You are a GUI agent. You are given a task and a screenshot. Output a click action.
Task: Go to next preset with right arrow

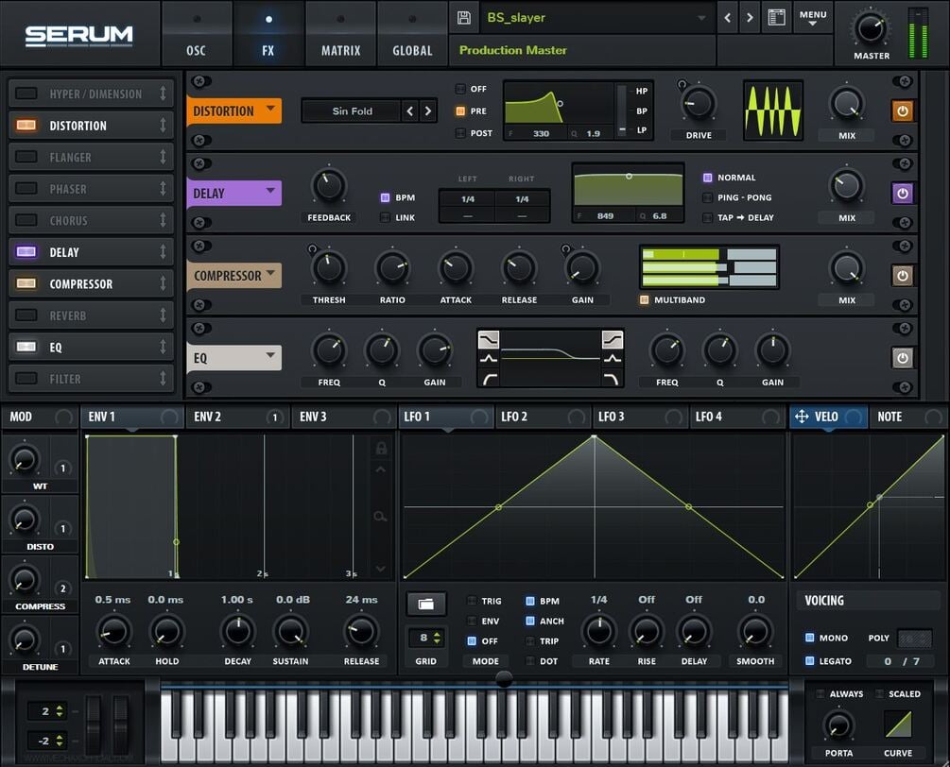tap(750, 18)
